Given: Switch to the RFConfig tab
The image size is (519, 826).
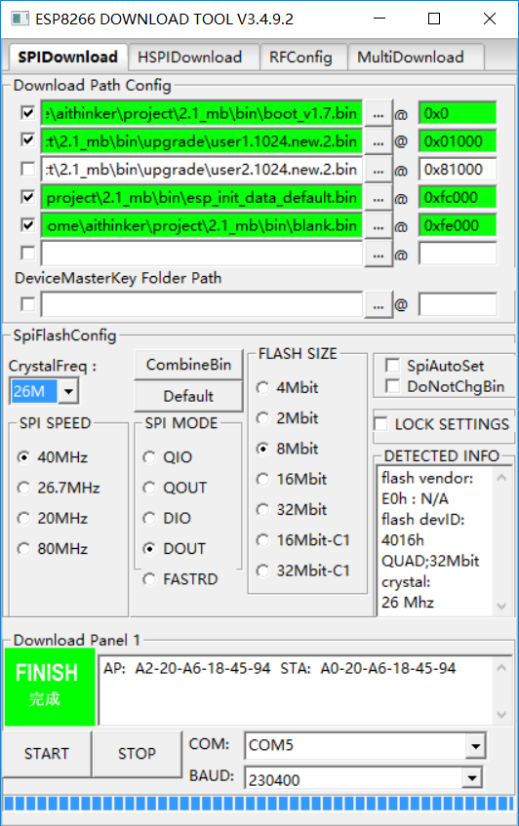Looking at the screenshot, I should point(300,57).
